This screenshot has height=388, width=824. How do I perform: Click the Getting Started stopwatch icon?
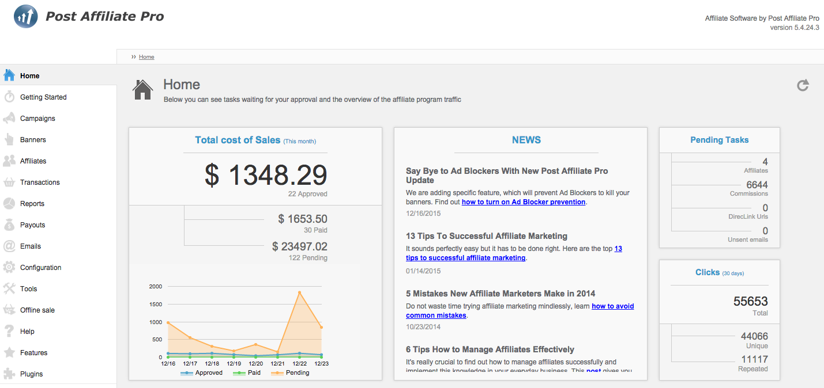pos(9,97)
